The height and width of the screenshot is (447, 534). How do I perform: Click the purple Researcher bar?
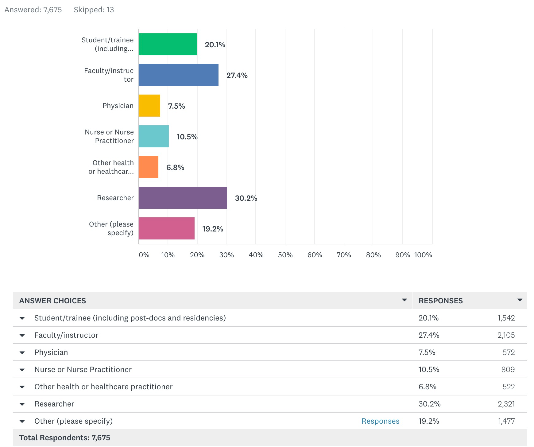click(x=183, y=198)
